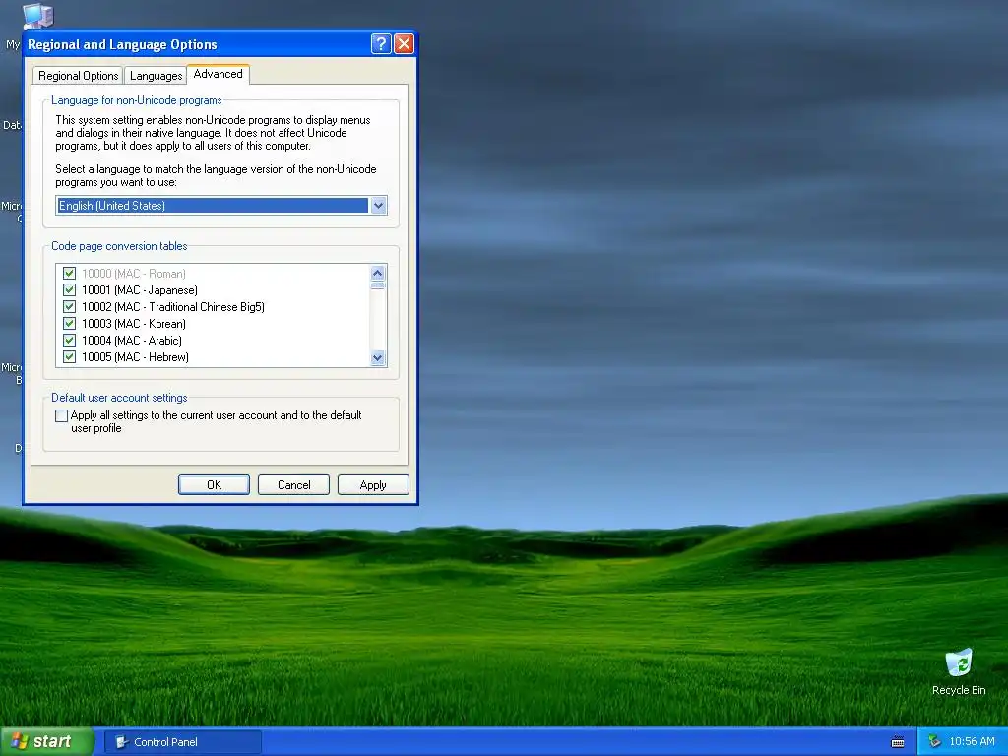
Task: Select the 10005 (MAC - Hebrew) list row text
Action: pyautogui.click(x=135, y=356)
